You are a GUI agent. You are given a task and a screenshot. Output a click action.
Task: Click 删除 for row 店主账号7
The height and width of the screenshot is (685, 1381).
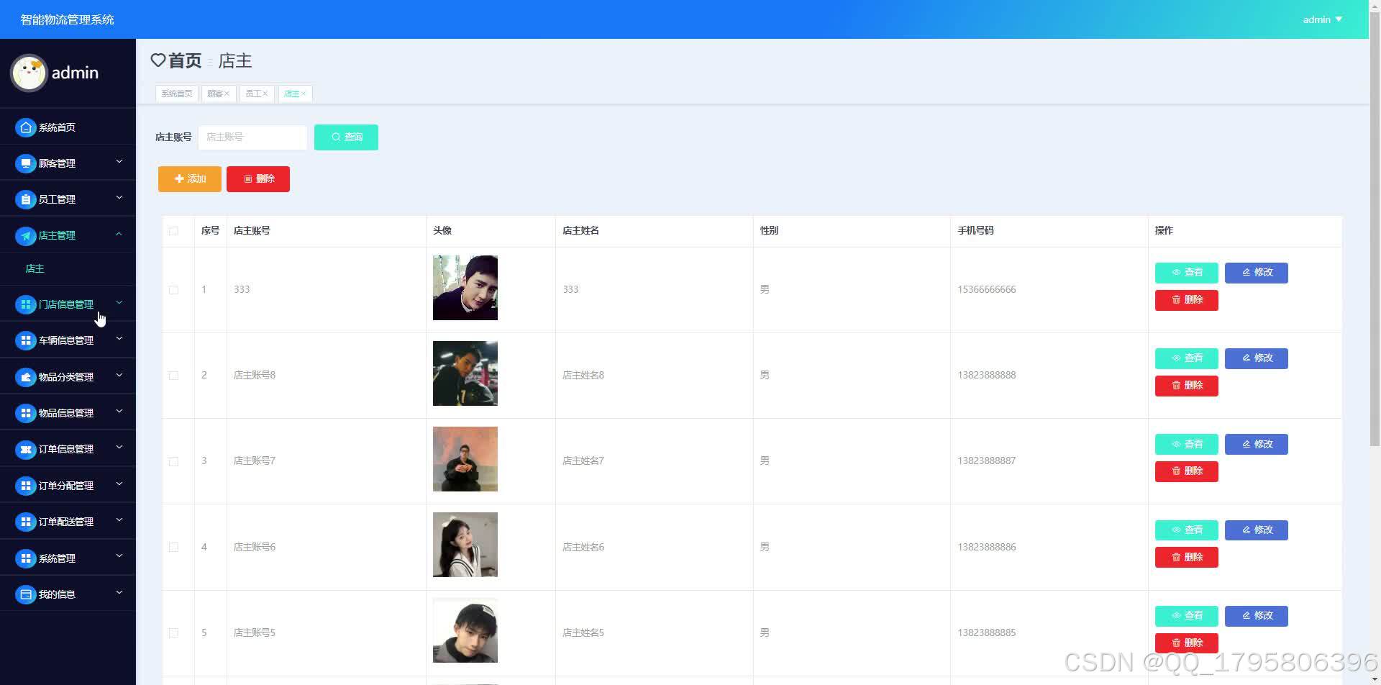1187,471
